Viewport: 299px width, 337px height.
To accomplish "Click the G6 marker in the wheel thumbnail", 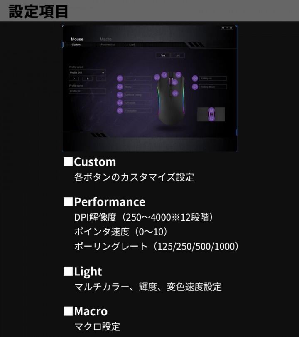I will (x=211, y=111).
